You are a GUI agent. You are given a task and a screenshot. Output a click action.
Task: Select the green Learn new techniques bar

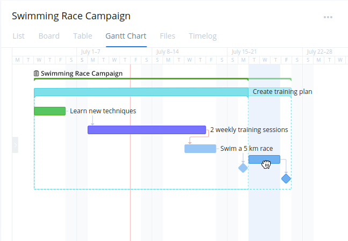(49, 111)
